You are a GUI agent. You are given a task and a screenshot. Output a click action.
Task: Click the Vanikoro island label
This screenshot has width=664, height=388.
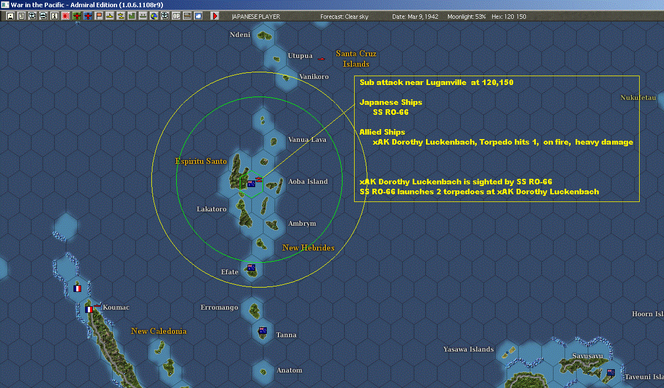coord(314,77)
